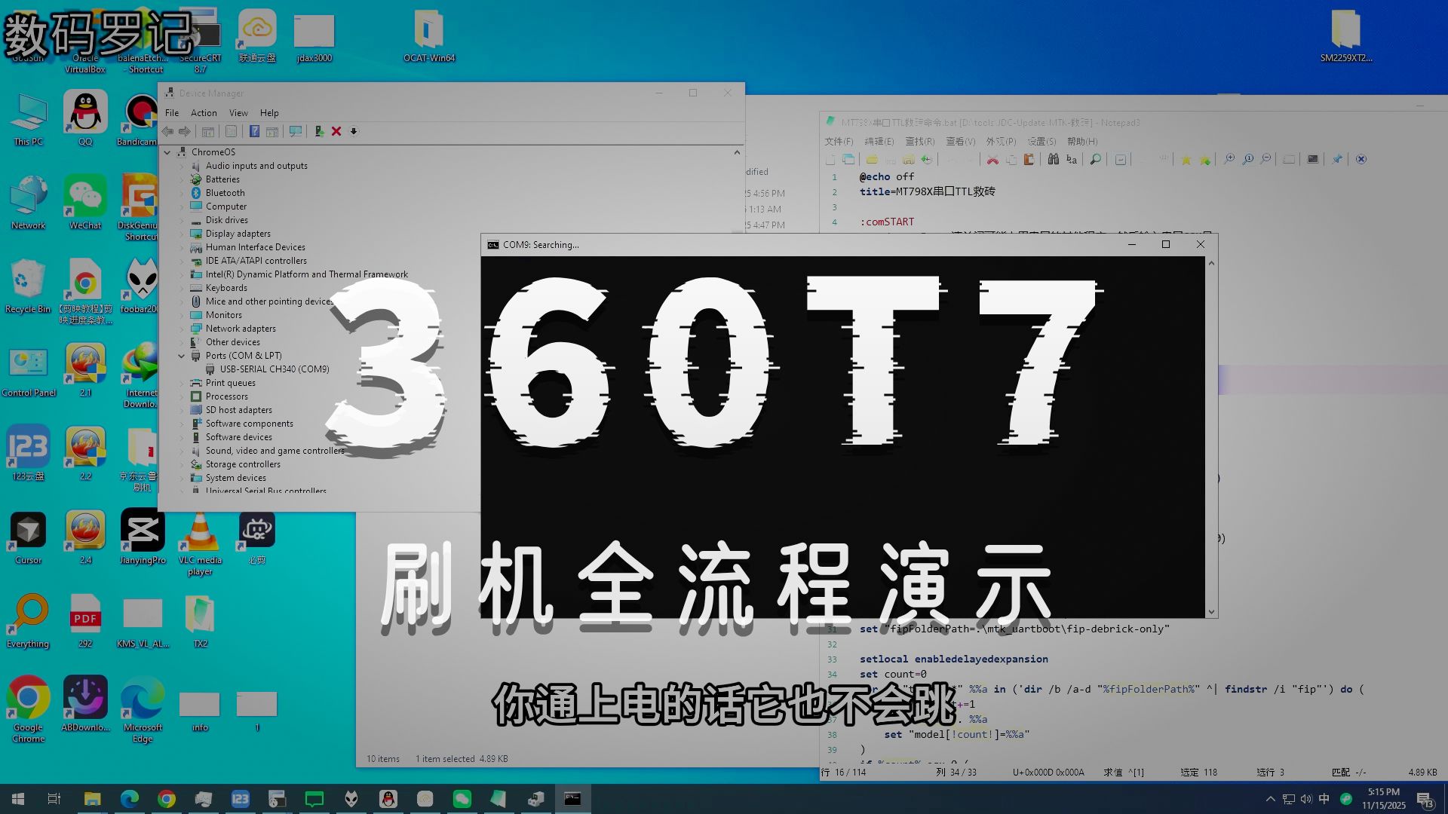Screen dimensions: 1448x814
Task: Open Help menu in Device Manager
Action: click(269, 113)
